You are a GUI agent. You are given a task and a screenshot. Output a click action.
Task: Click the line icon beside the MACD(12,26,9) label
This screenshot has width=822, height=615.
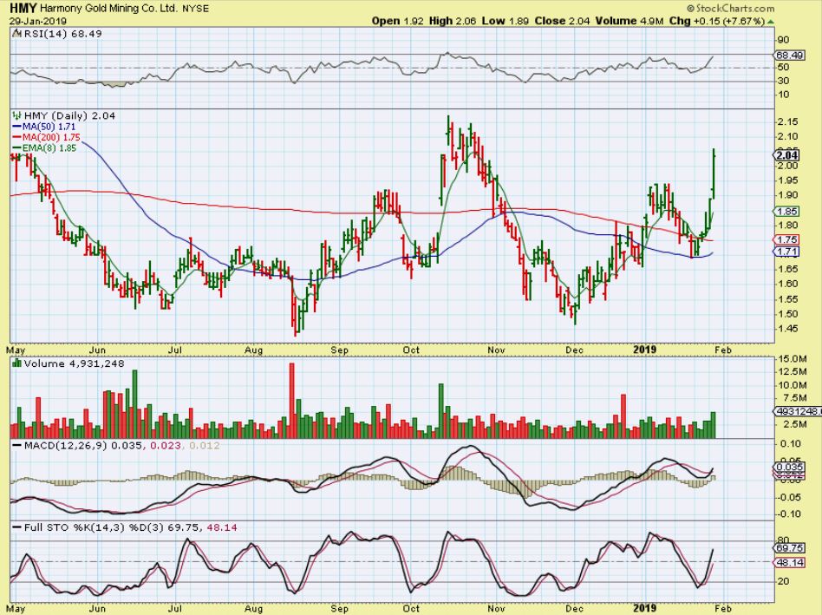point(16,445)
